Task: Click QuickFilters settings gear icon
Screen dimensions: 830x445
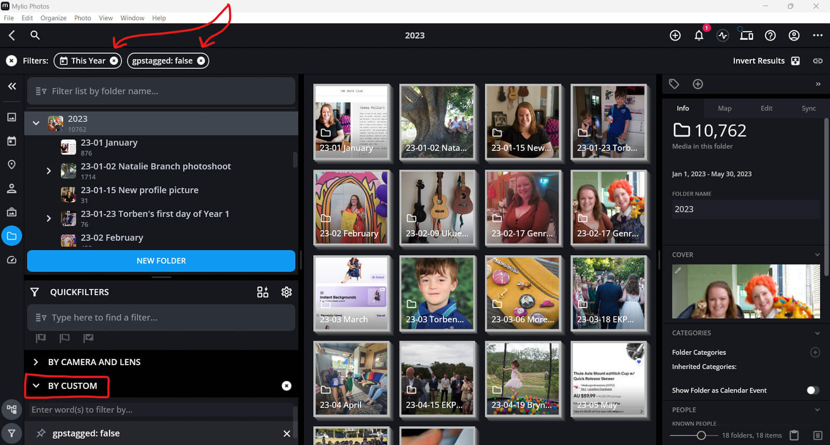Action: point(286,292)
